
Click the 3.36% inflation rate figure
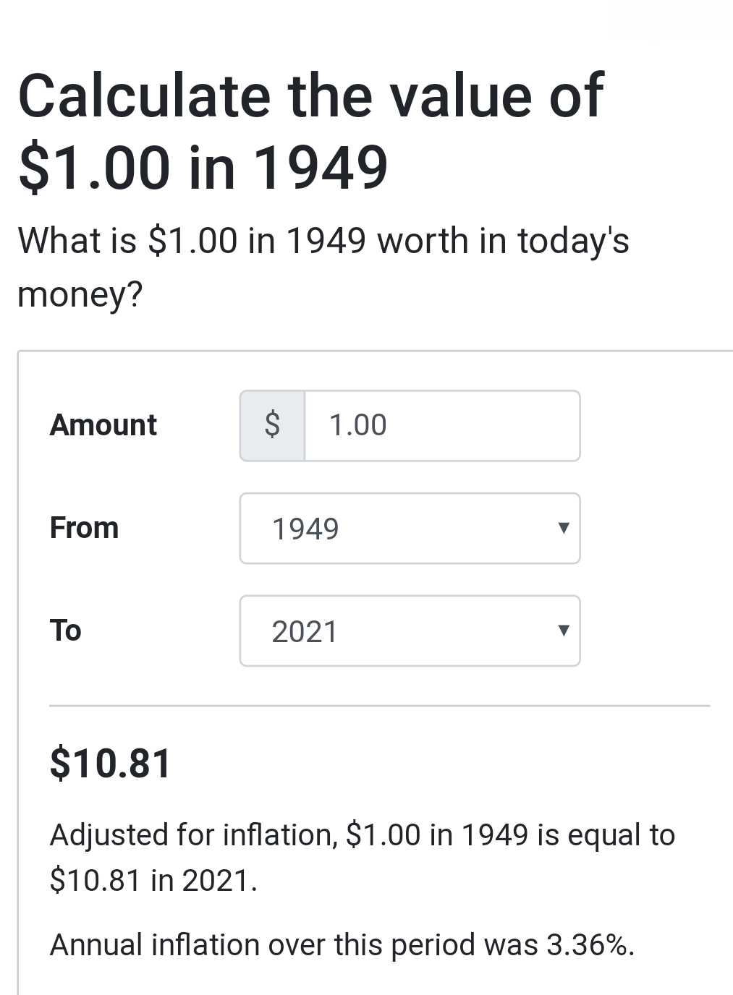pos(589,945)
